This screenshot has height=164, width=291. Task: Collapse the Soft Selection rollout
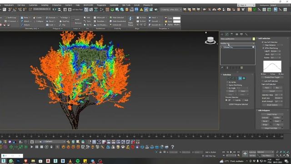264,38
